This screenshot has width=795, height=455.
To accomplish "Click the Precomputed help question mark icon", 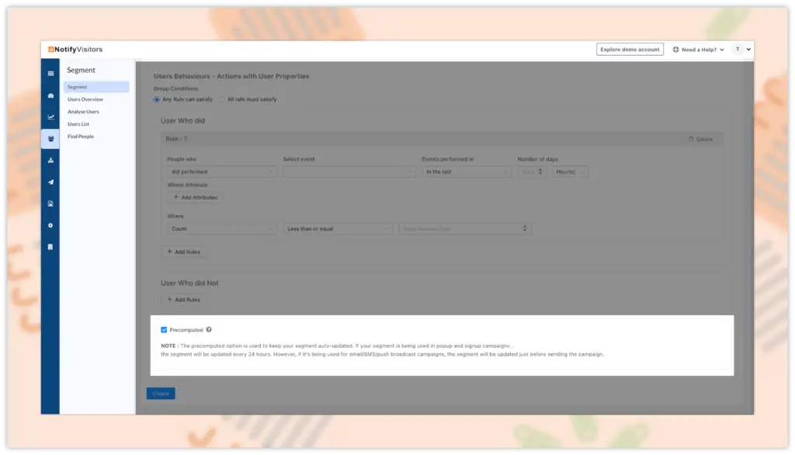I will pos(210,330).
